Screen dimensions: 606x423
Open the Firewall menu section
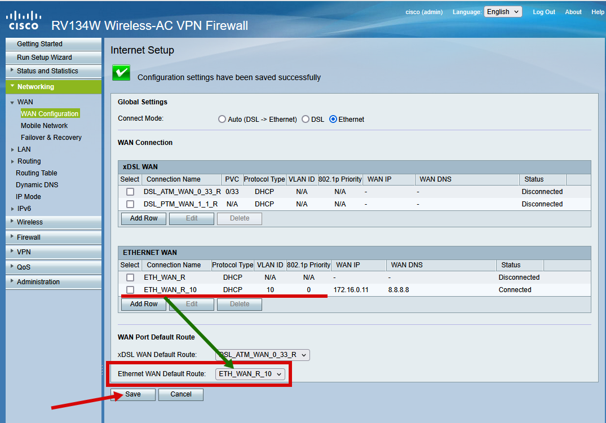coord(54,237)
